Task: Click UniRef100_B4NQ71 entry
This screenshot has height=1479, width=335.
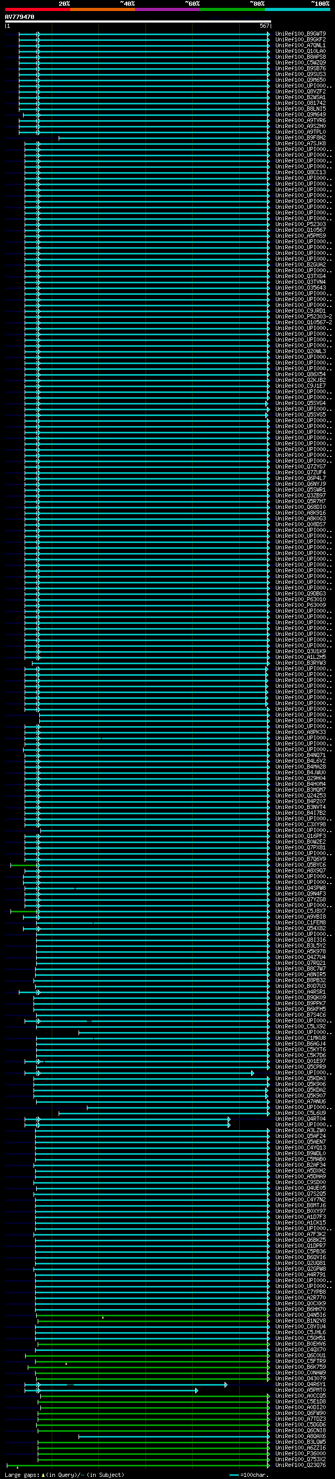Action: (300, 755)
